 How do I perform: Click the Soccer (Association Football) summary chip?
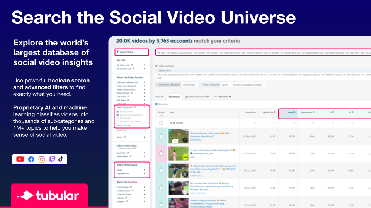point(247,85)
